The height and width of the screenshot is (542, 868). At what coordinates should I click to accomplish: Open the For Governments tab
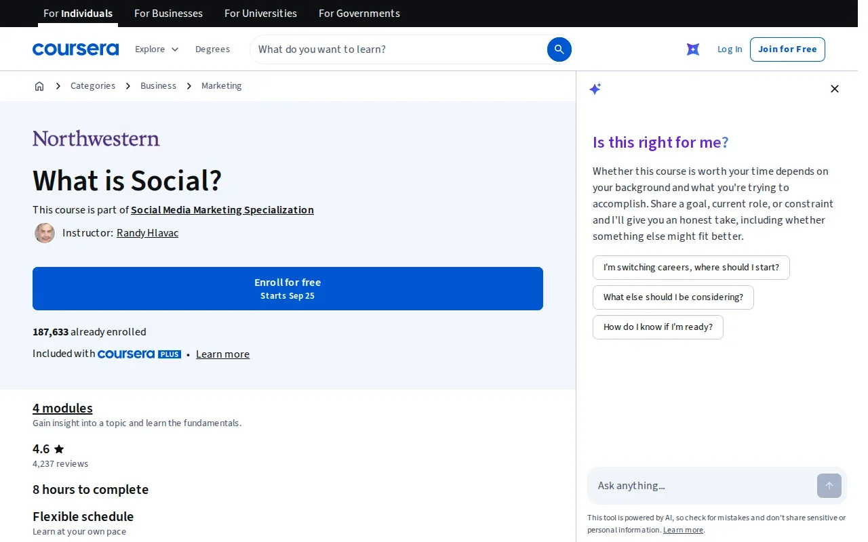click(x=359, y=14)
